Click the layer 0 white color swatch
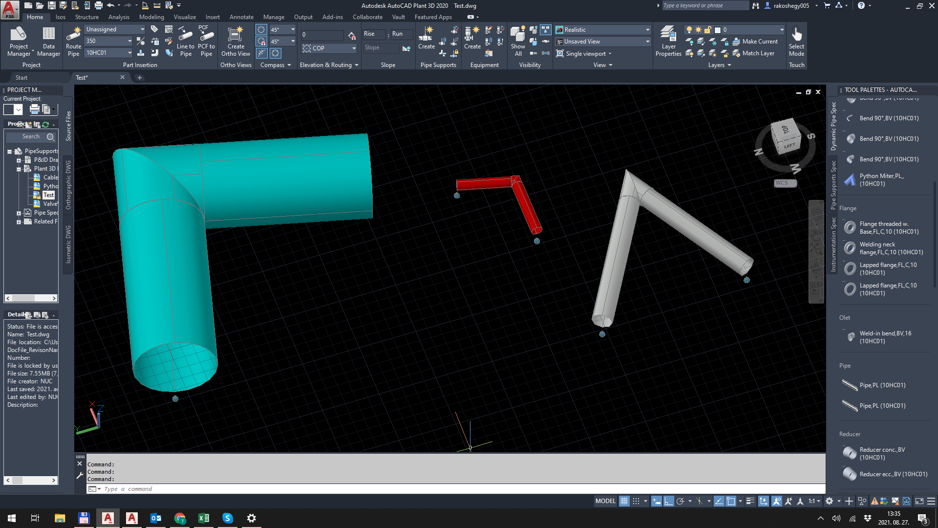Screen dimensions: 938x528 click(x=718, y=30)
